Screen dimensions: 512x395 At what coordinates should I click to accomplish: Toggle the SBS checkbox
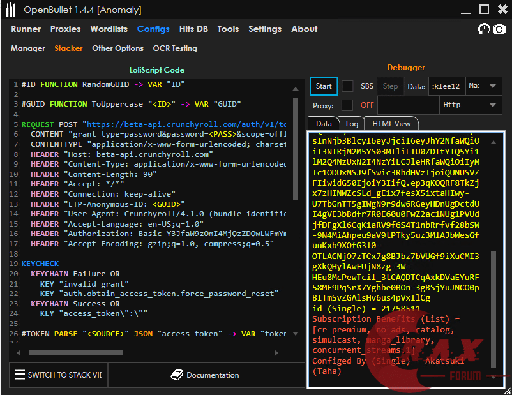[x=347, y=86]
